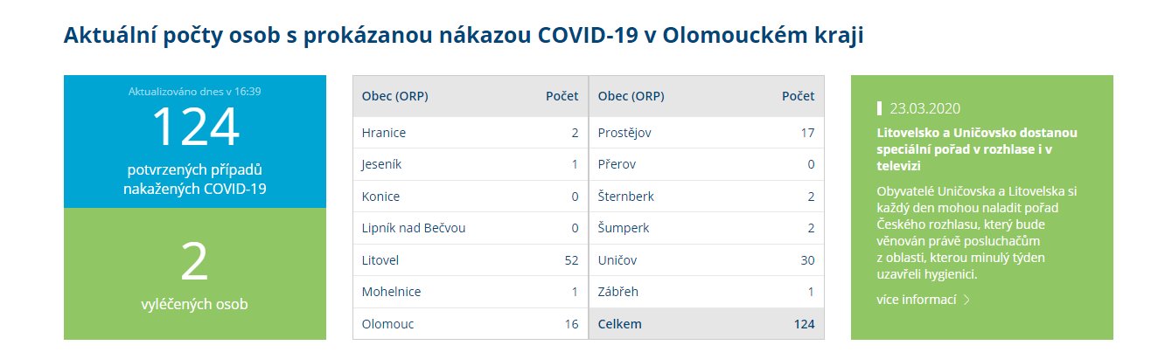Screen dimensions: 1172x359
Task: Select the Mohelnice table row
Action: click(x=471, y=292)
